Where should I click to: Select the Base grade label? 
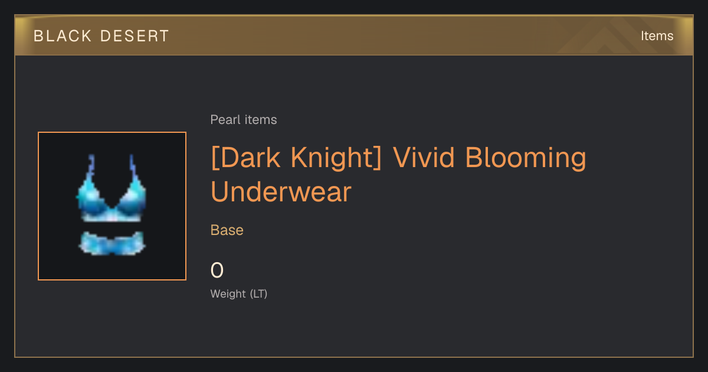[227, 230]
